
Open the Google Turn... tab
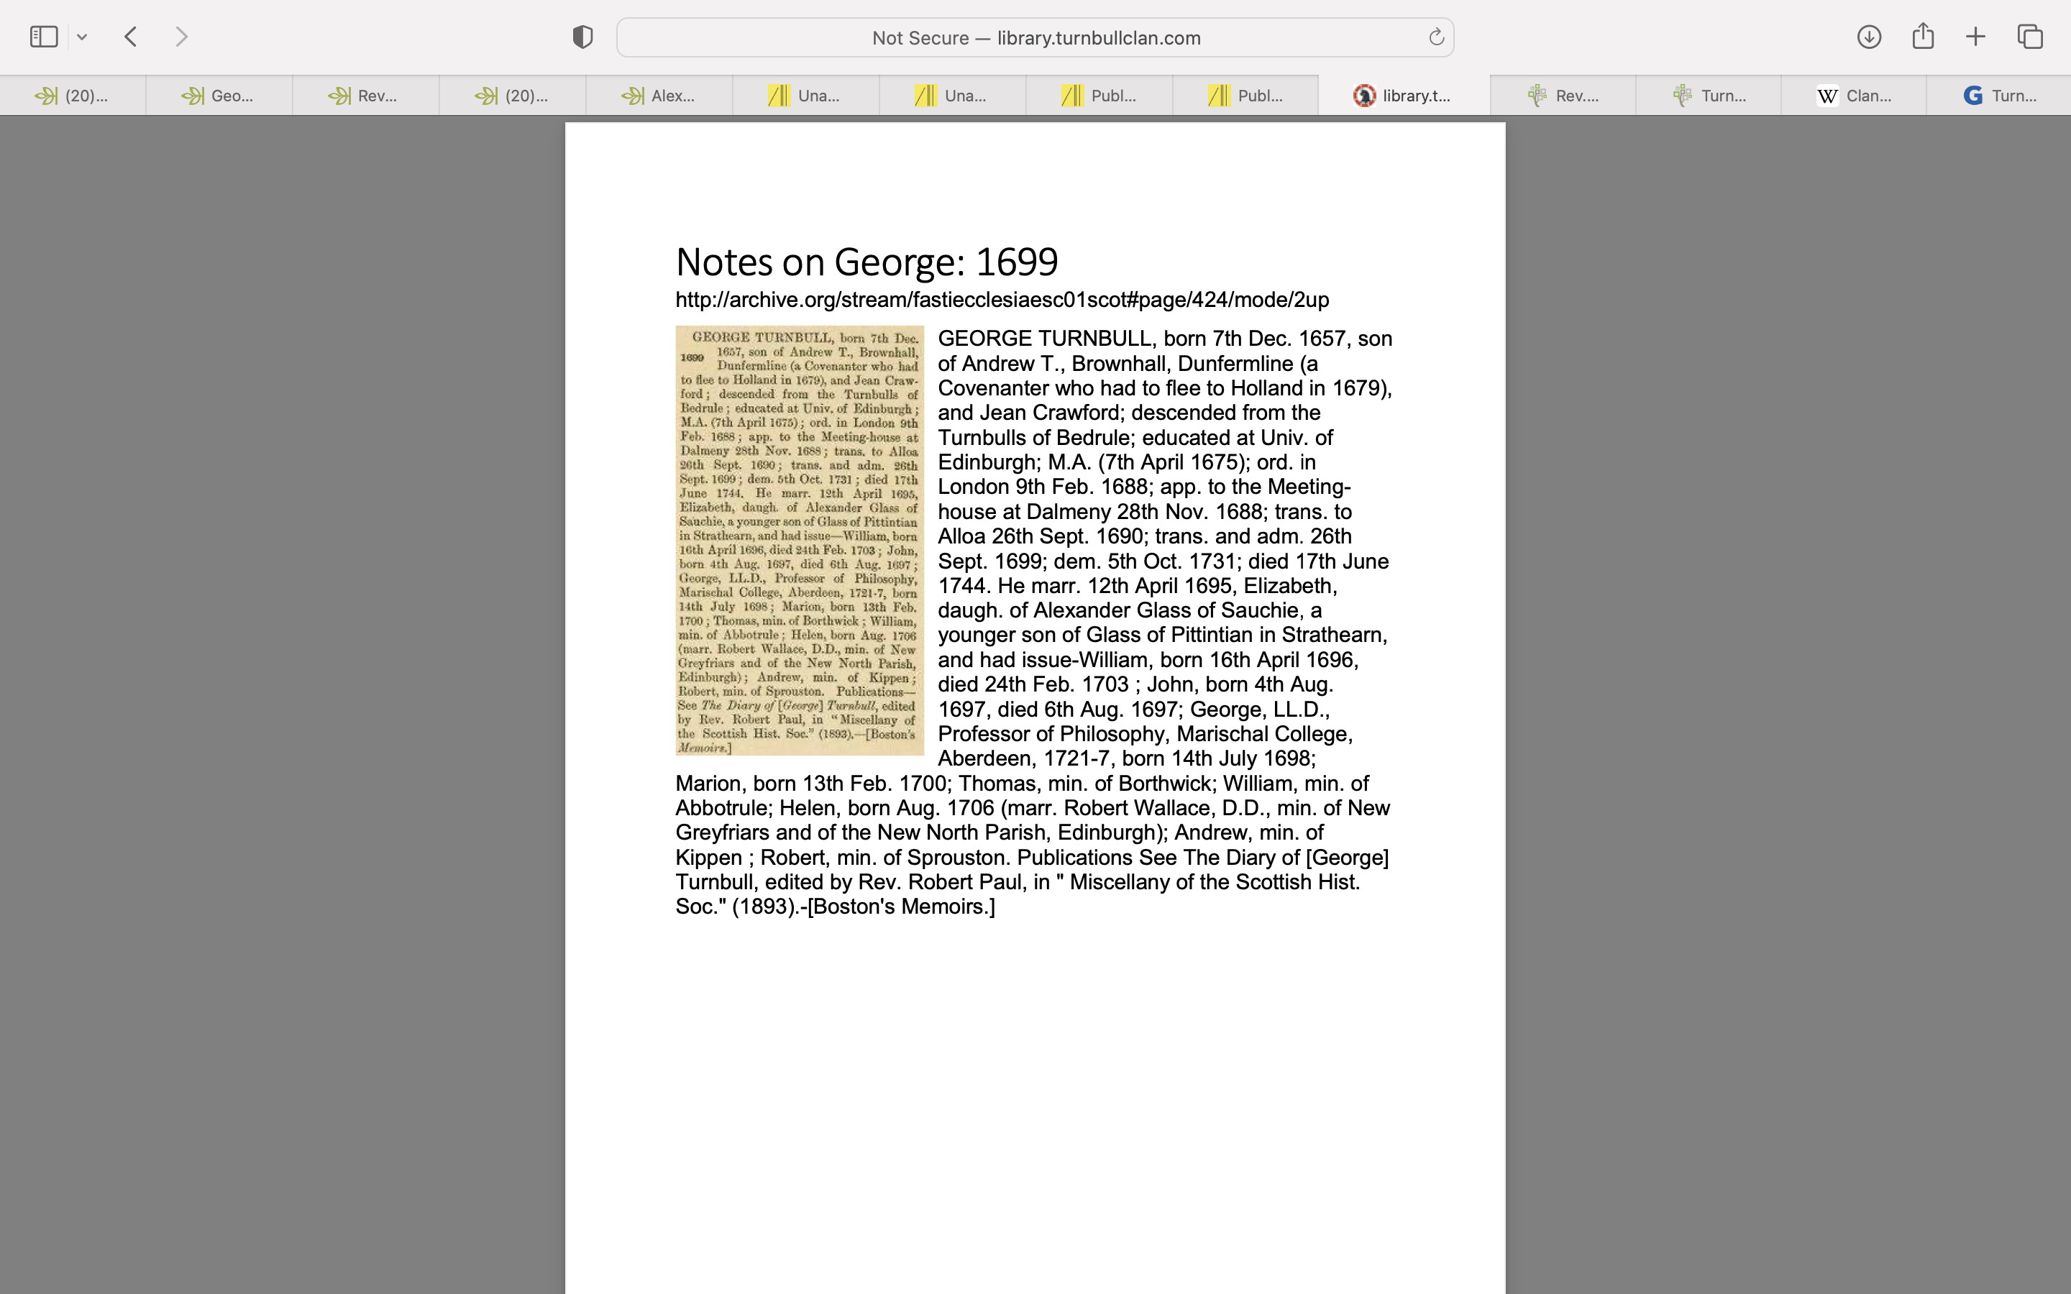[x=1999, y=96]
